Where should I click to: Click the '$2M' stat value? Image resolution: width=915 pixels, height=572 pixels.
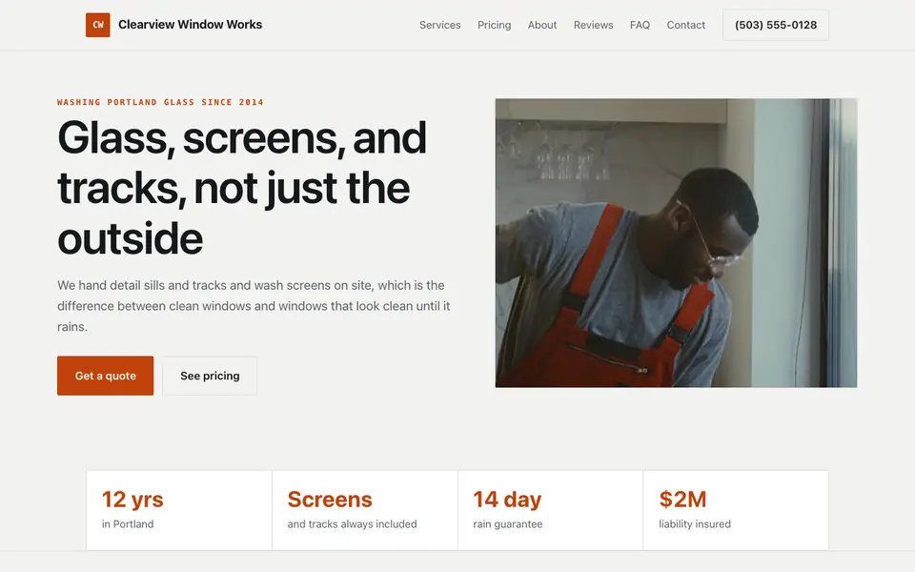tap(682, 500)
